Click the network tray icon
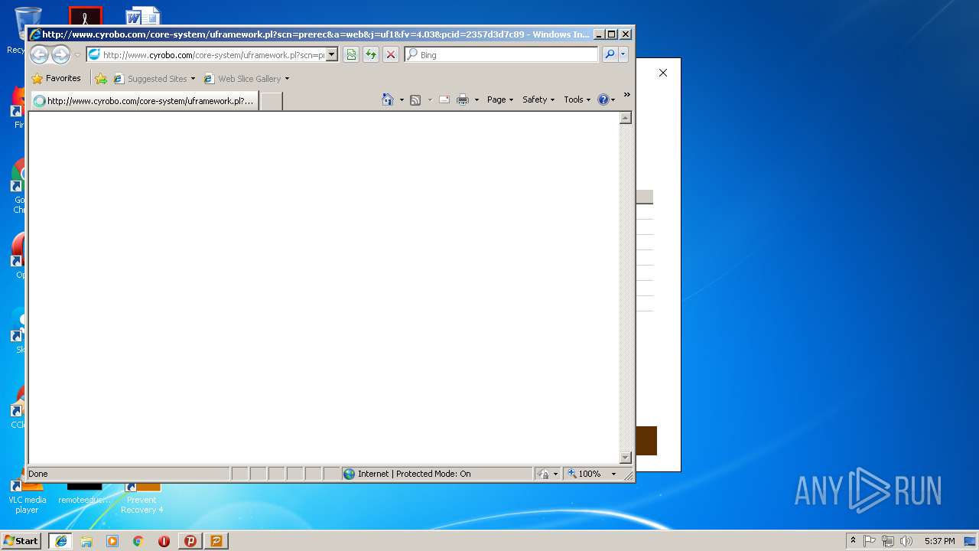This screenshot has width=979, height=551. pos(888,540)
